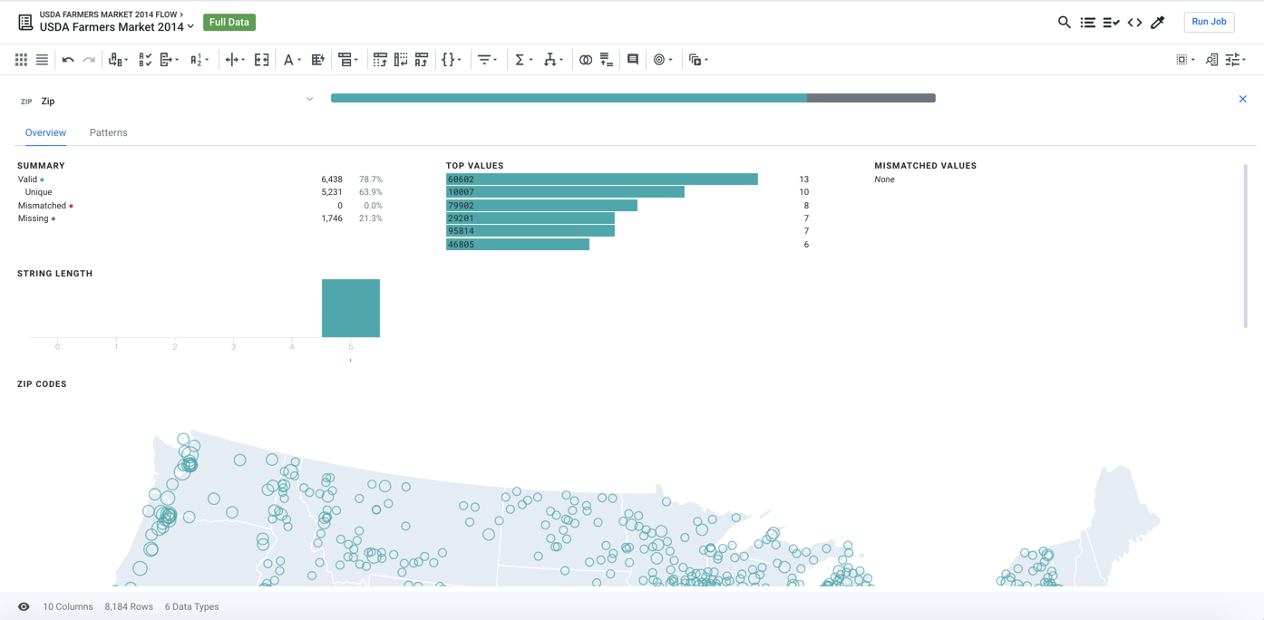Click the comment bubble toolbar icon
1264x620 pixels.
(x=633, y=59)
